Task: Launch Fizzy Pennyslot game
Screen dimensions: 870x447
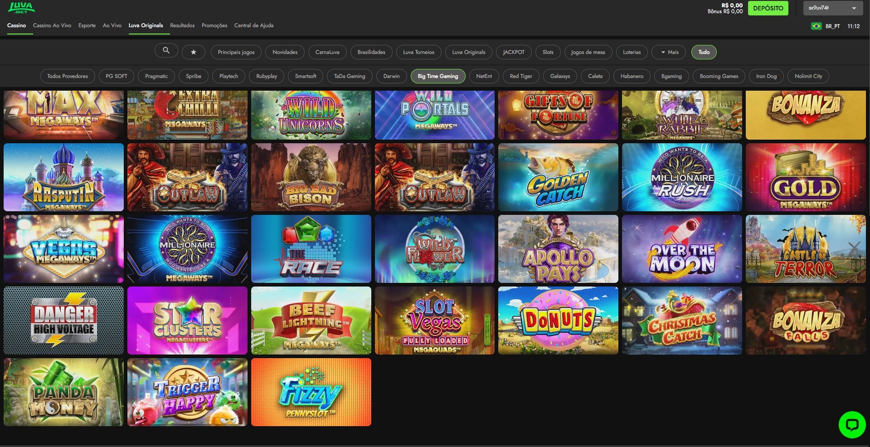Action: pyautogui.click(x=311, y=392)
